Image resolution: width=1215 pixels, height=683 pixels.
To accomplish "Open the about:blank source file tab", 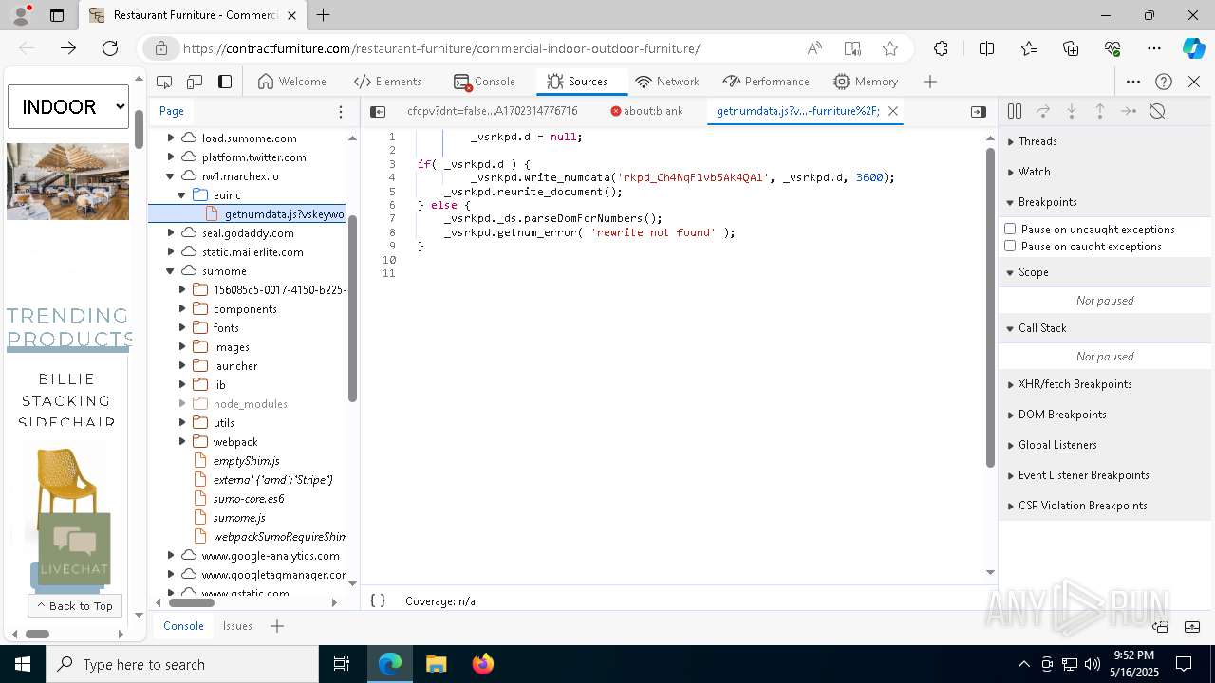I will (x=646, y=111).
